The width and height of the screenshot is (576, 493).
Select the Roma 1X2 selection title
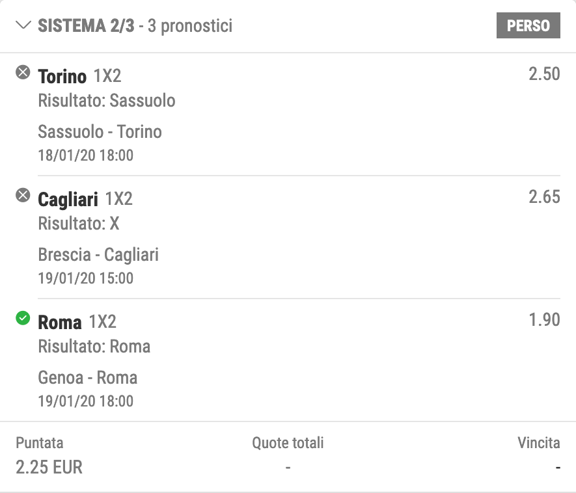[x=77, y=322]
